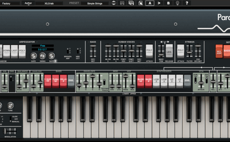
Task: Toggle the SECOND TOUCH switch
Action: pyautogui.click(x=104, y=82)
